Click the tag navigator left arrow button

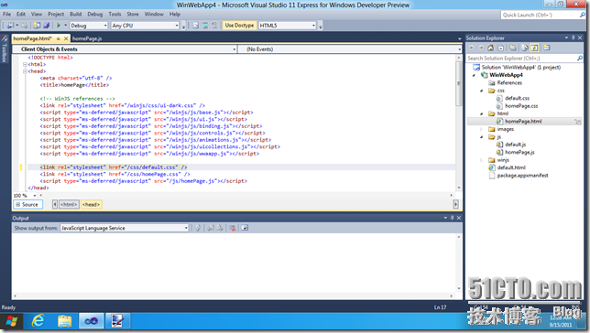tap(55, 204)
